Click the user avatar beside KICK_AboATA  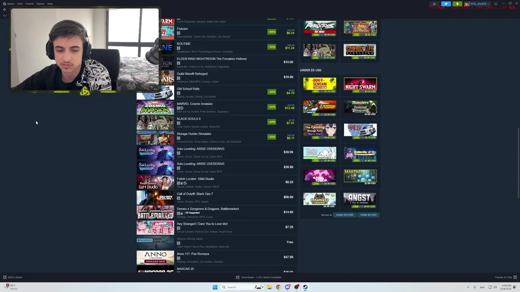(466, 4)
